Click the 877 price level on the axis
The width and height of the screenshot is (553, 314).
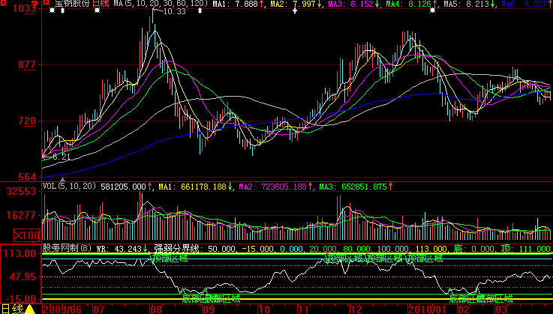coord(26,64)
